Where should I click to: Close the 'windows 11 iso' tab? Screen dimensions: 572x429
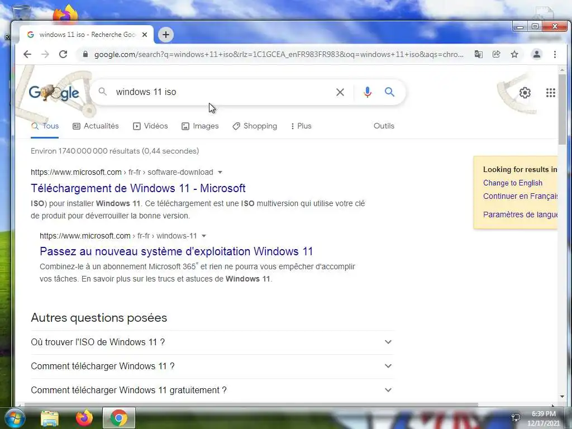tap(145, 35)
